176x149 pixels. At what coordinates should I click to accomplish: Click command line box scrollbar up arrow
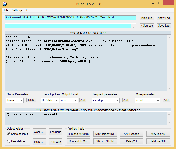coord(169,114)
